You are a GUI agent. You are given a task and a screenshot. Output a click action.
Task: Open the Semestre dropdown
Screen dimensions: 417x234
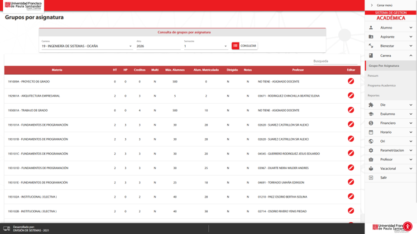click(x=206, y=46)
